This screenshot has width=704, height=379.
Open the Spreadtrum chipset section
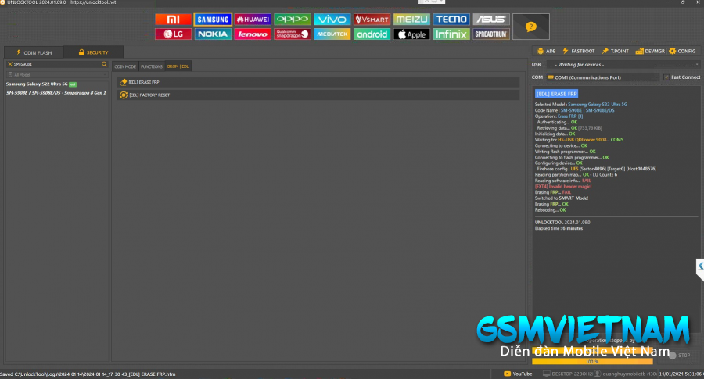pos(490,34)
